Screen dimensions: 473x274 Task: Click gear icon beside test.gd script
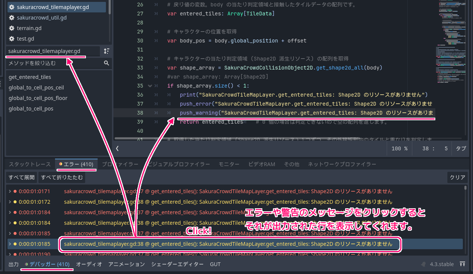click(12, 39)
